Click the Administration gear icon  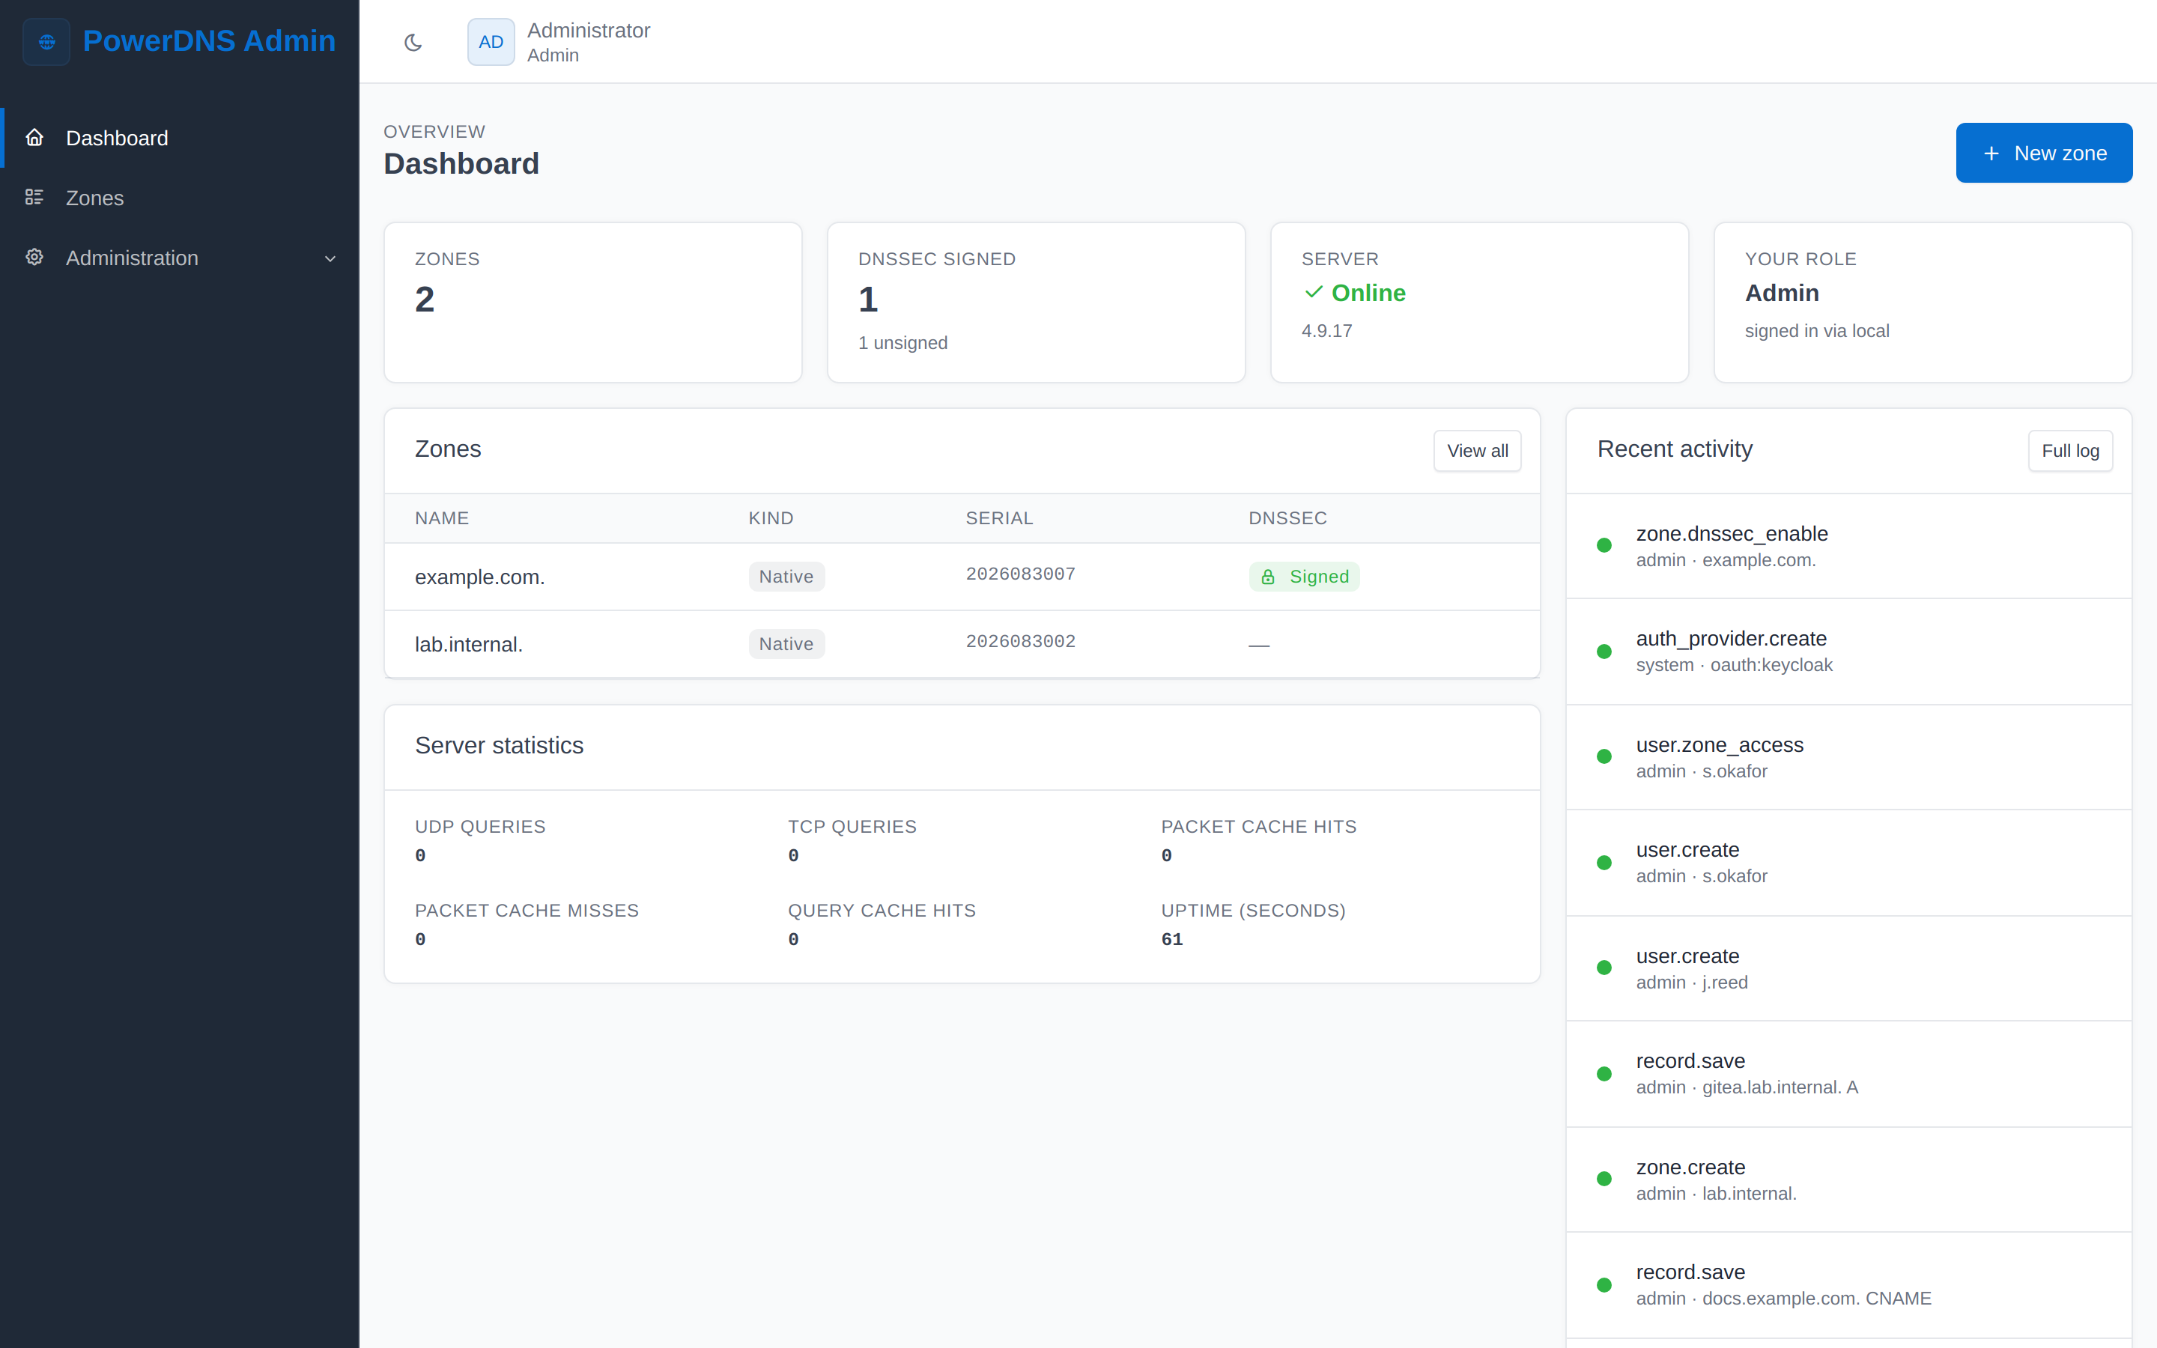click(x=34, y=257)
